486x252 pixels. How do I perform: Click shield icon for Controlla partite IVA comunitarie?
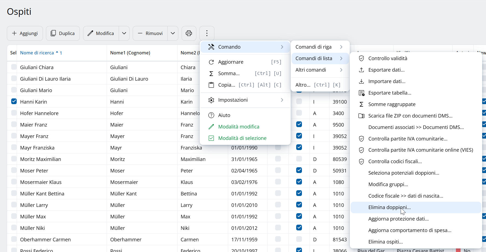[x=361, y=139]
